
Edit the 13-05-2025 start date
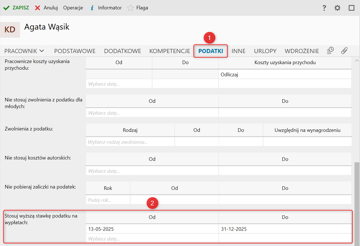pyautogui.click(x=152, y=229)
